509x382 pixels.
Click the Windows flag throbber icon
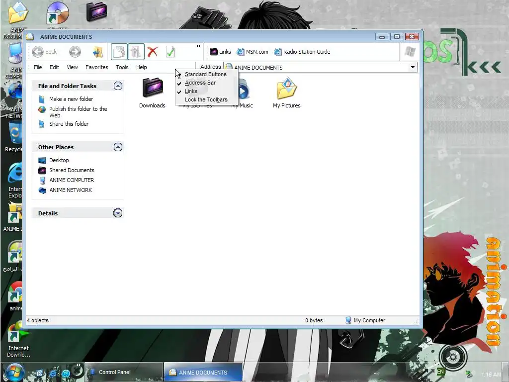coord(410,52)
